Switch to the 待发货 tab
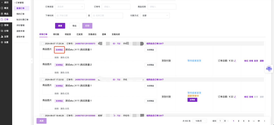Viewport: 274px width, 125px height. click(x=68, y=34)
